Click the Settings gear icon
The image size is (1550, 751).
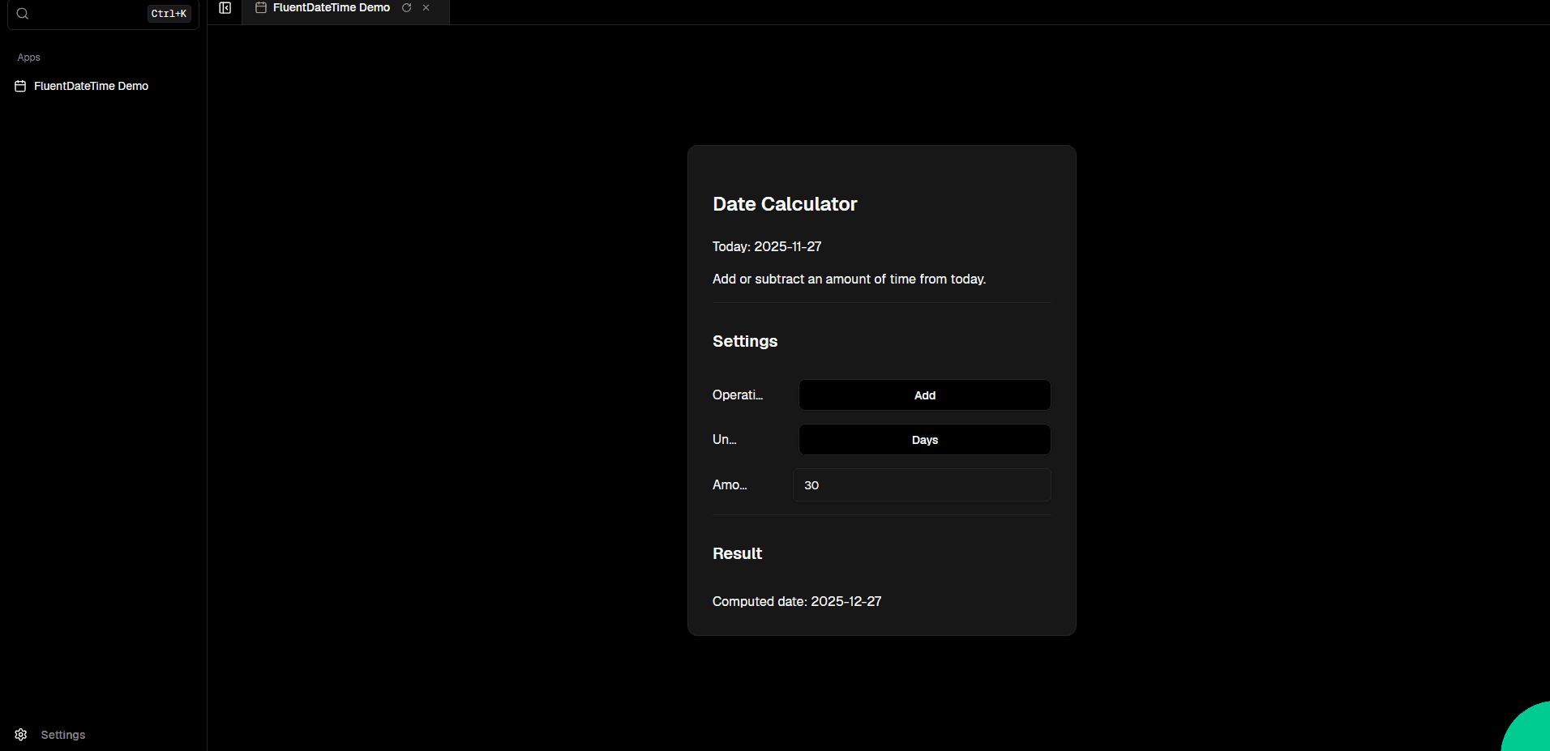click(x=21, y=735)
